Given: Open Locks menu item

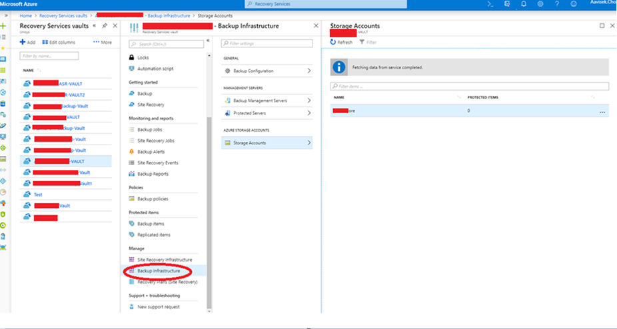Looking at the screenshot, I should point(143,57).
